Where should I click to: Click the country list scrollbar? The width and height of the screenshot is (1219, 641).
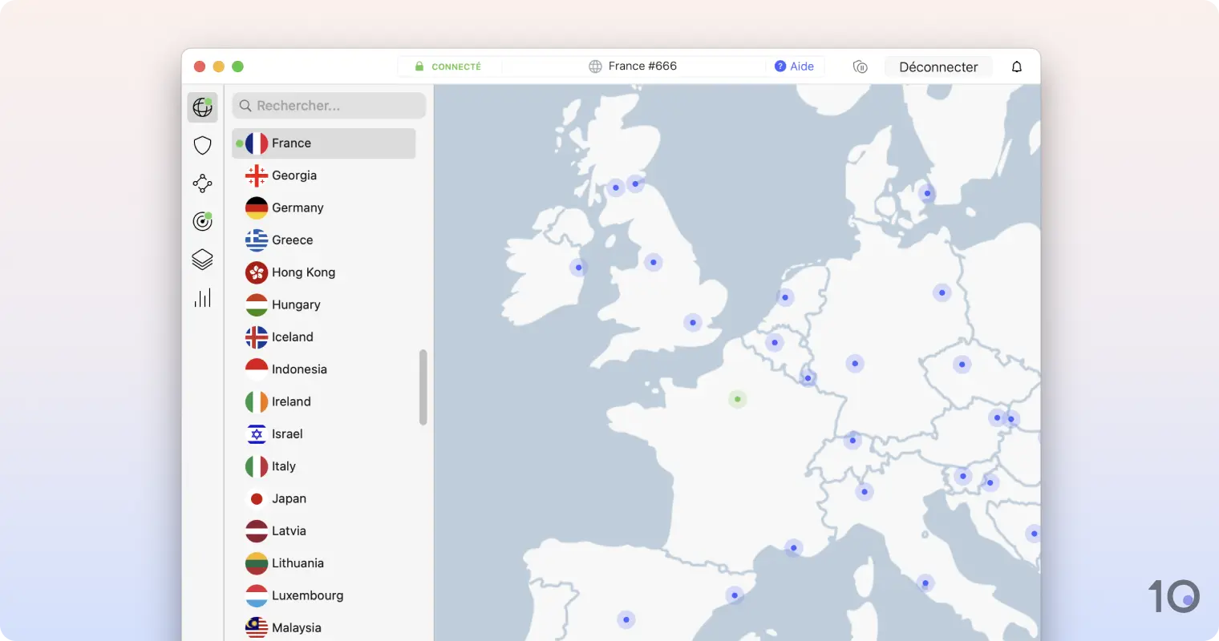click(x=424, y=385)
